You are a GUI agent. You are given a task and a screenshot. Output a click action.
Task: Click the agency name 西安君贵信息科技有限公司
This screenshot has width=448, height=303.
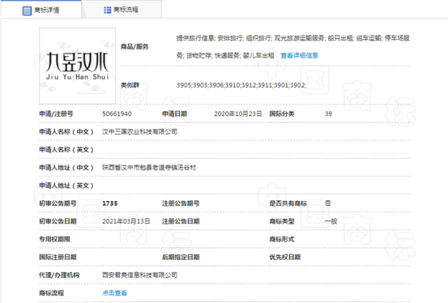[139, 275]
